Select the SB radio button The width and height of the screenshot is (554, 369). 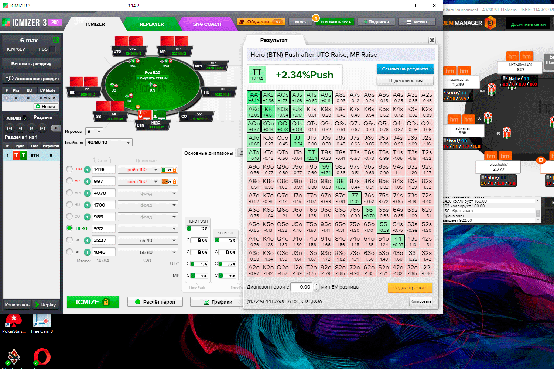coord(69,240)
